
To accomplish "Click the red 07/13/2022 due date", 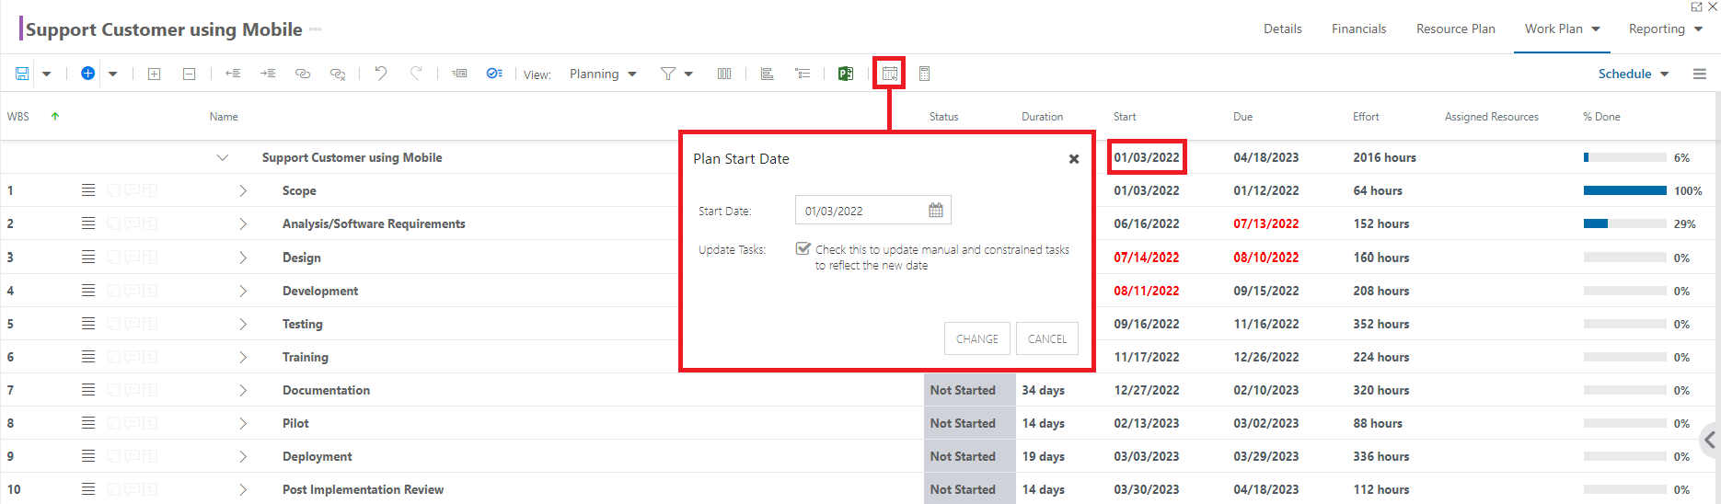I will pos(1265,223).
